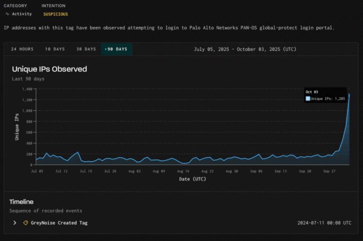Switch to the 24 HOURS tab
The image size is (363, 241).
tap(22, 49)
